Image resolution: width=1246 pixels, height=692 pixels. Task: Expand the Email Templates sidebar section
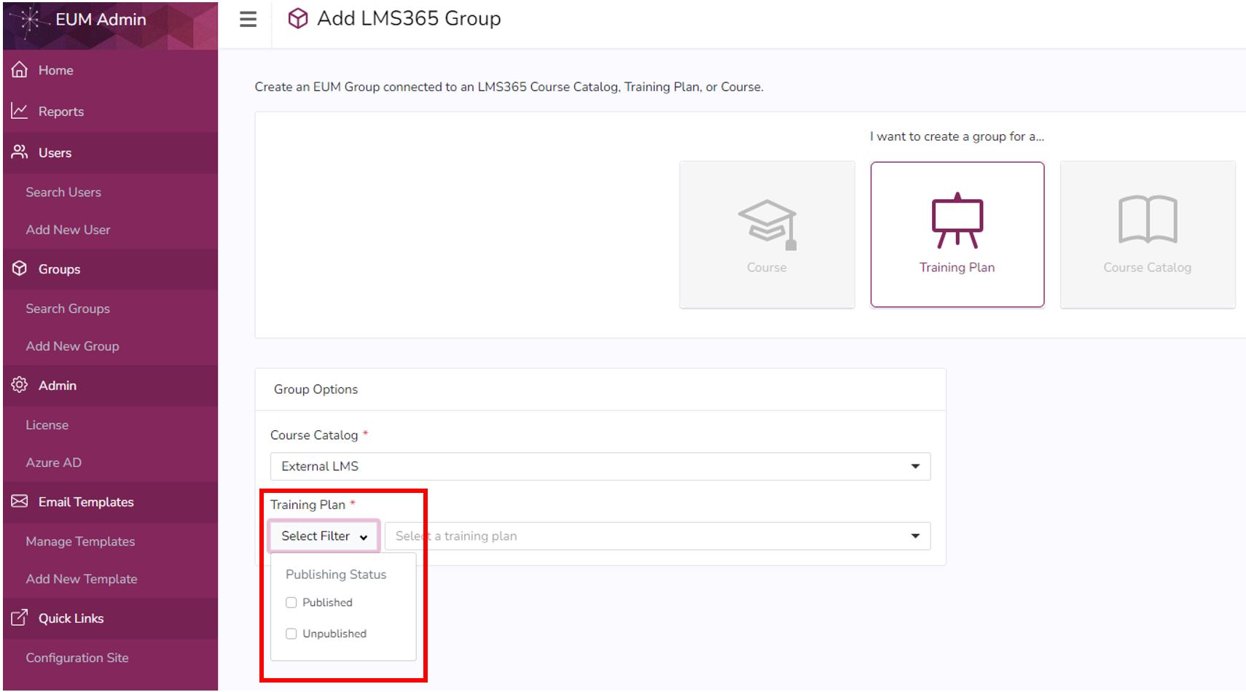pyautogui.click(x=110, y=502)
